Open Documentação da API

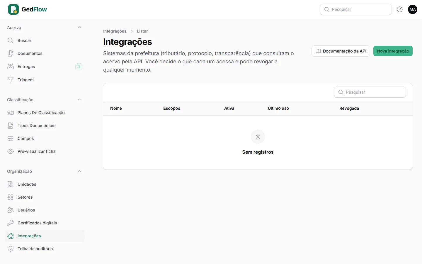click(x=341, y=51)
